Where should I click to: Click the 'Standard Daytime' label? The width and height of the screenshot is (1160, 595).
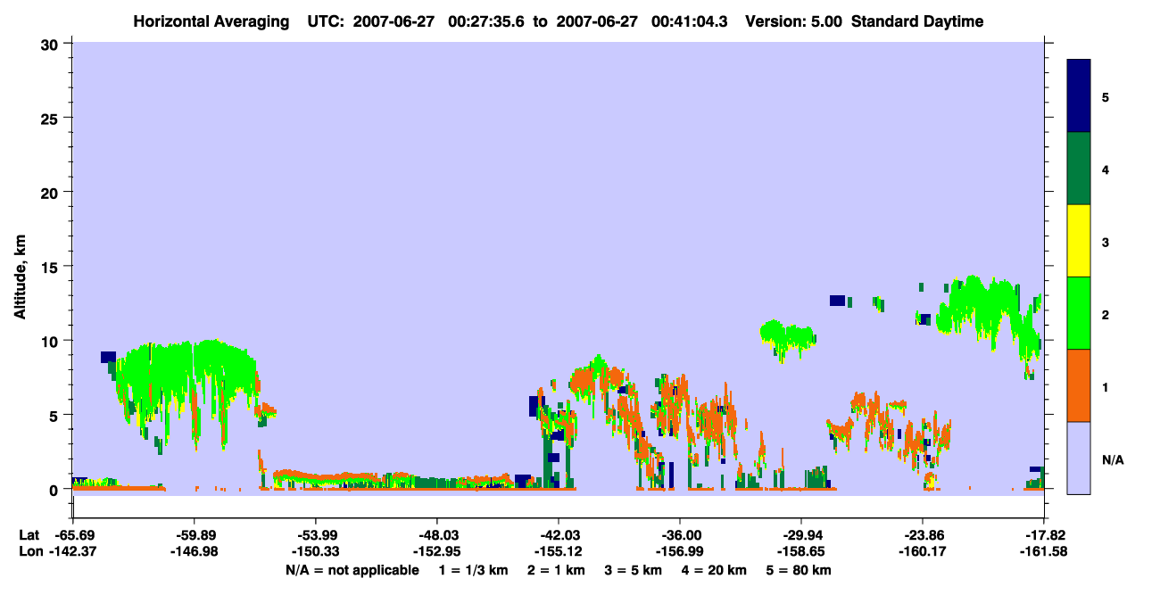tap(917, 21)
